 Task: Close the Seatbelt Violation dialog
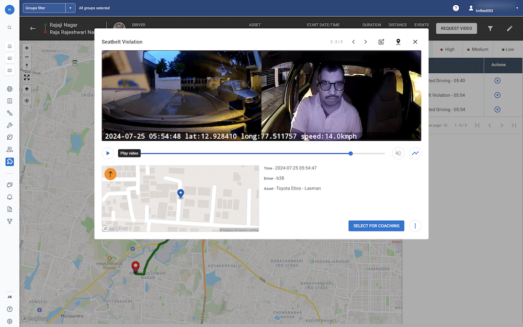[x=415, y=42]
